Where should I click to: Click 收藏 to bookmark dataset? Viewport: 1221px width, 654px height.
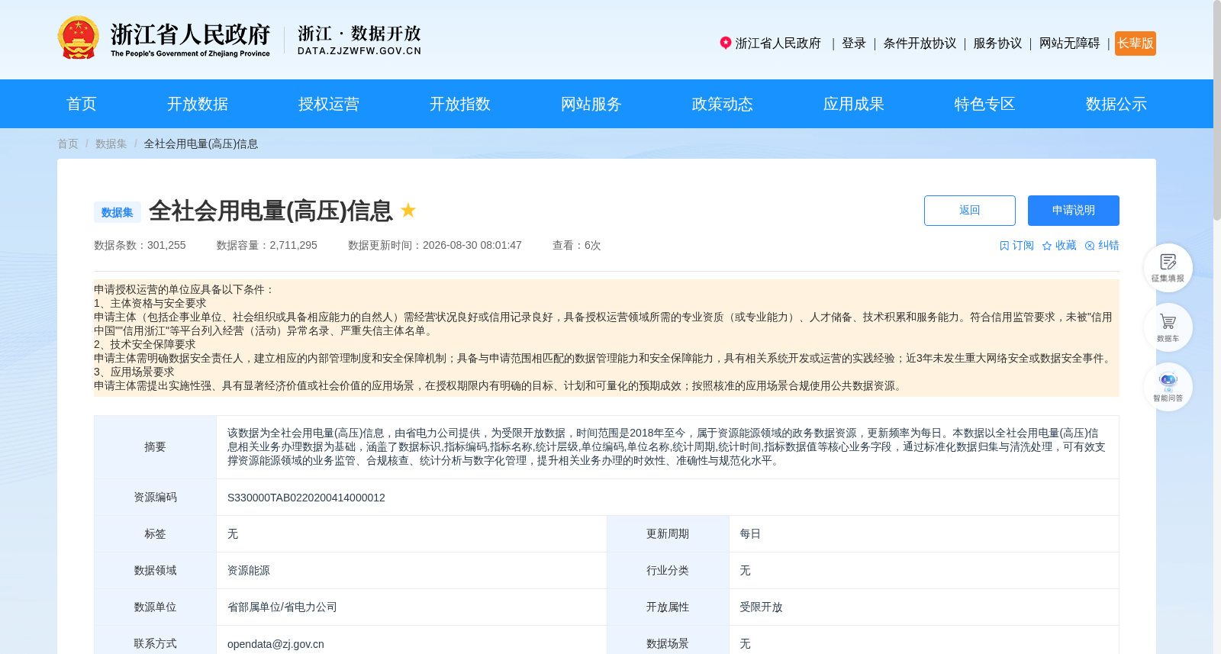(x=1059, y=246)
